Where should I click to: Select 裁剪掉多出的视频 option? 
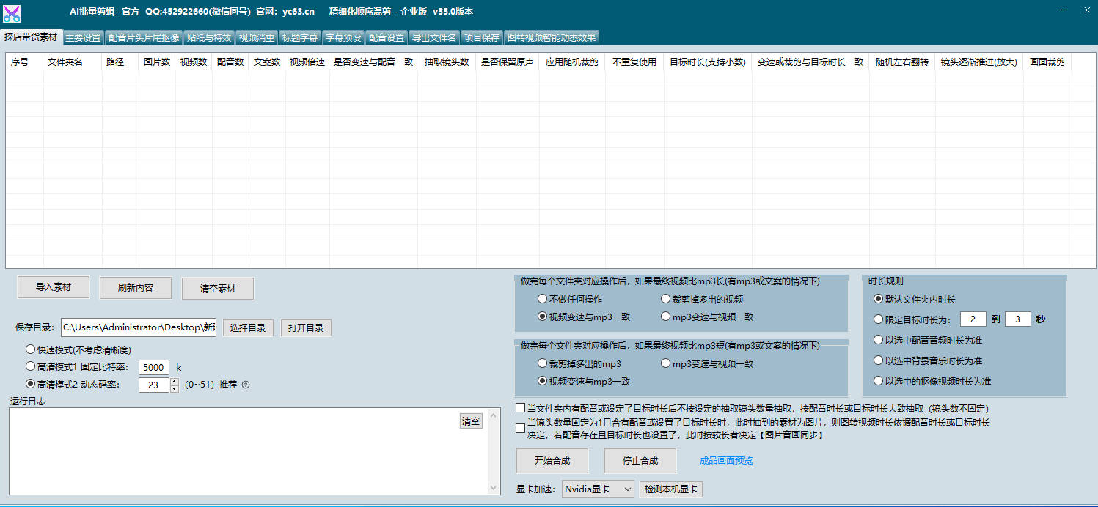tap(666, 299)
